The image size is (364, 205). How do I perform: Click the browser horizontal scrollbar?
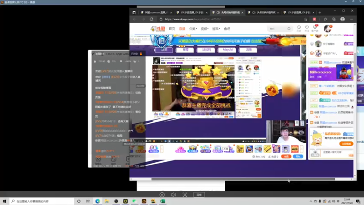tap(243, 179)
